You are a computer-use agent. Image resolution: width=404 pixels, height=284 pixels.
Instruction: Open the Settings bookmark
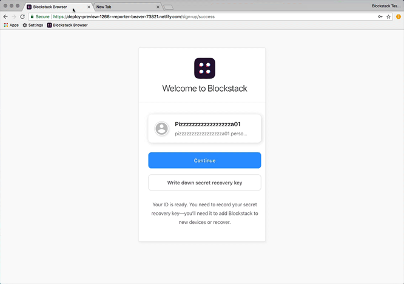pos(33,25)
